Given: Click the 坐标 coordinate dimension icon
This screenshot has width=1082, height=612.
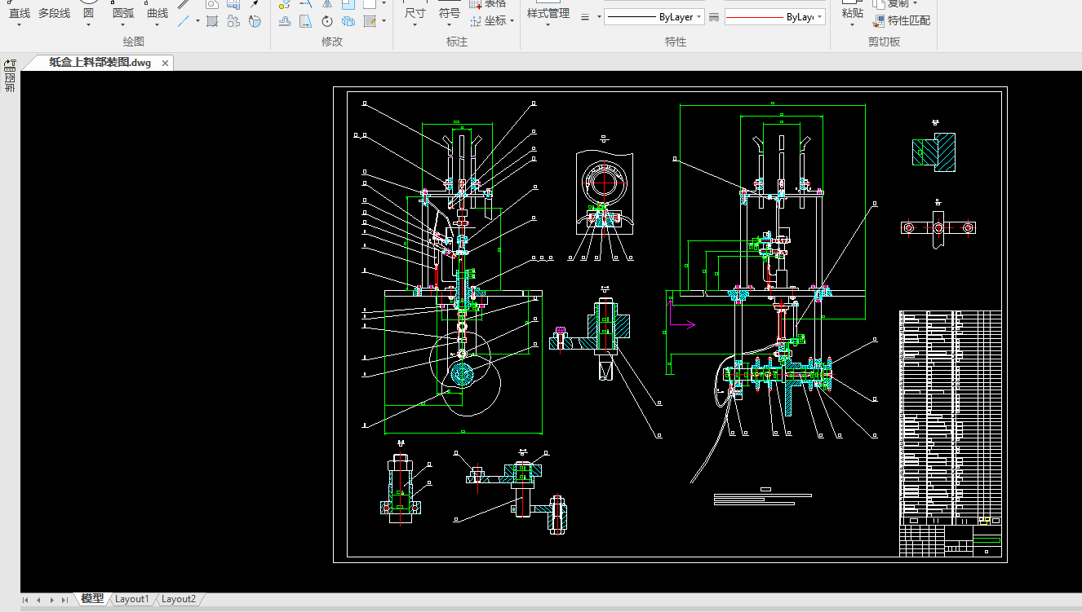Looking at the screenshot, I should pyautogui.click(x=474, y=21).
